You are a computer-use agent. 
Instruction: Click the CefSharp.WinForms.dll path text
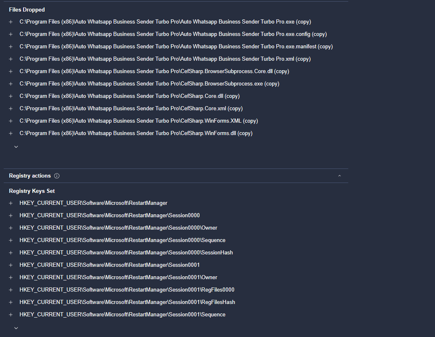(136, 133)
